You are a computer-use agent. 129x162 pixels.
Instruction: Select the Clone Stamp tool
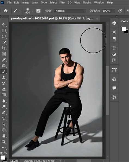click(x=4, y=77)
